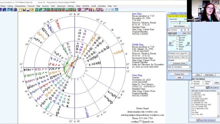Open the Install menu
Screen dimensions: 220x124
[93, 6]
